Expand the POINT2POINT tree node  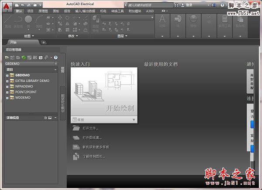coord(7,92)
